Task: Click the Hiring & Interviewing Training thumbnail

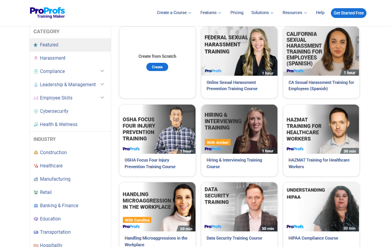Action: [239, 129]
